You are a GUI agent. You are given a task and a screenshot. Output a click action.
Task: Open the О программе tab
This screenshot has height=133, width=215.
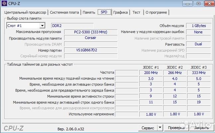coord(156,12)
